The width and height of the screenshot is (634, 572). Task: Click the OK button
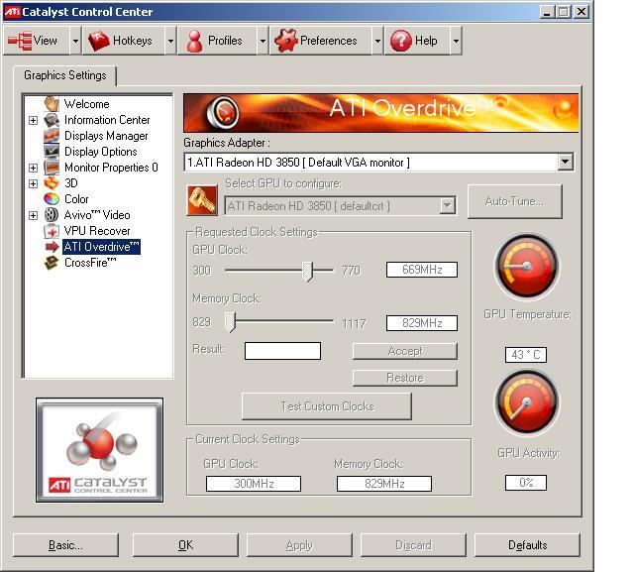click(x=185, y=545)
